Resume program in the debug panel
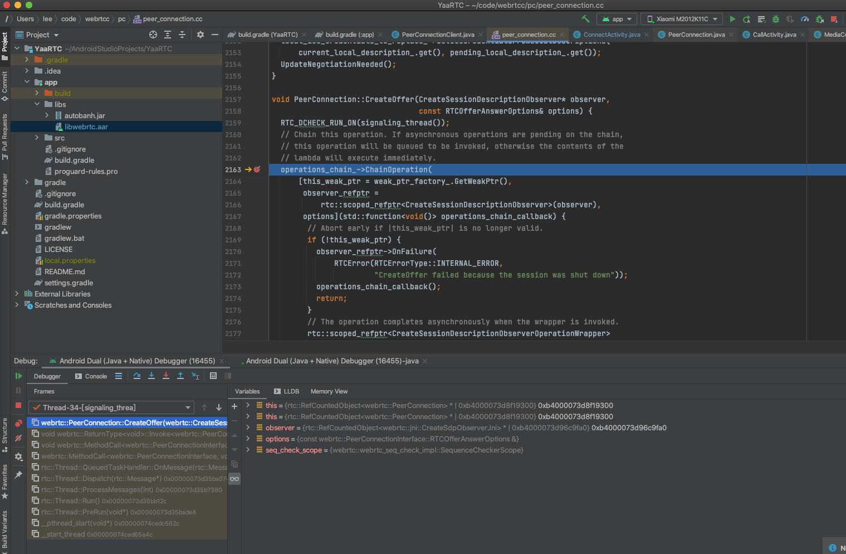 pos(18,376)
